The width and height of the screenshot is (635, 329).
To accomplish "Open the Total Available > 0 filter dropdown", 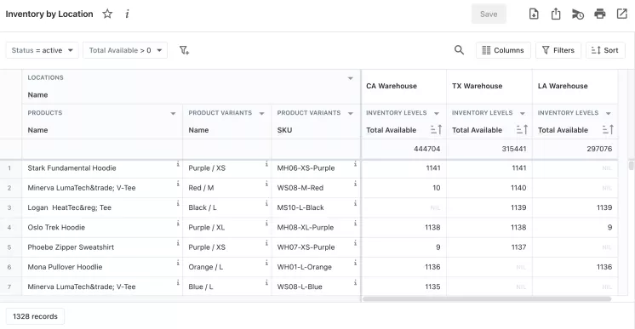I will click(x=125, y=50).
